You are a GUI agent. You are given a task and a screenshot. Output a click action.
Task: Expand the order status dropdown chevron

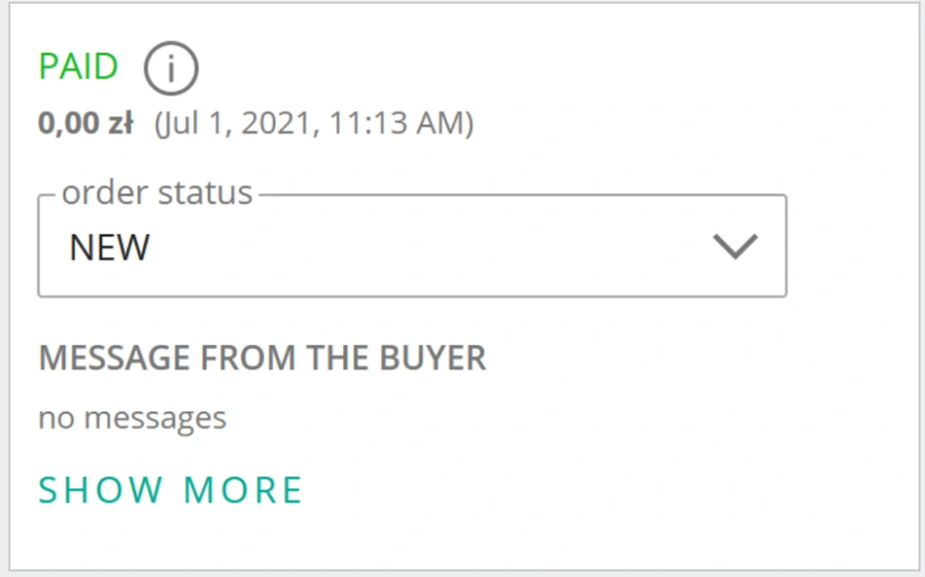point(735,247)
